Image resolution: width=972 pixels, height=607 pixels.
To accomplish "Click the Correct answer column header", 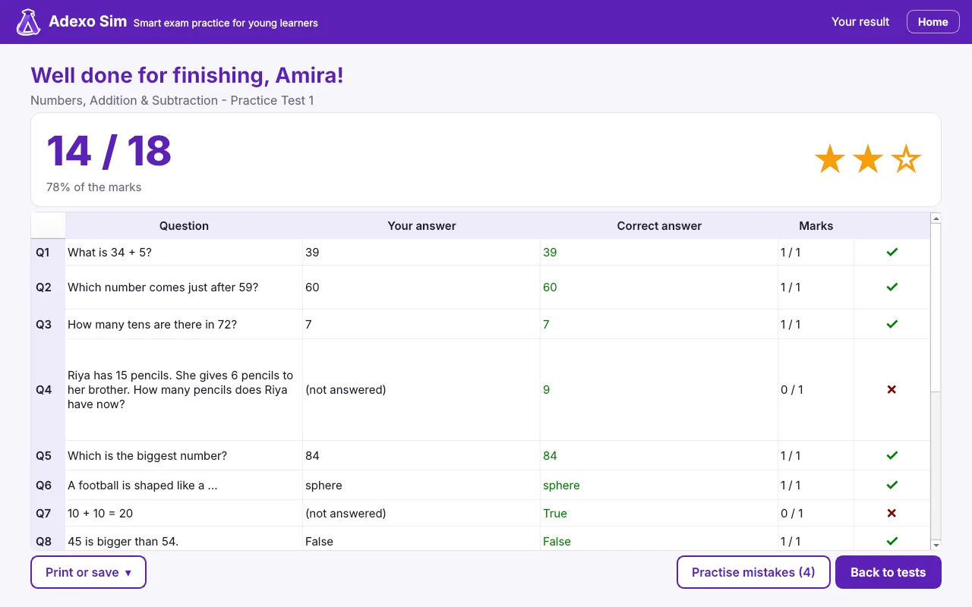I will 659,225.
